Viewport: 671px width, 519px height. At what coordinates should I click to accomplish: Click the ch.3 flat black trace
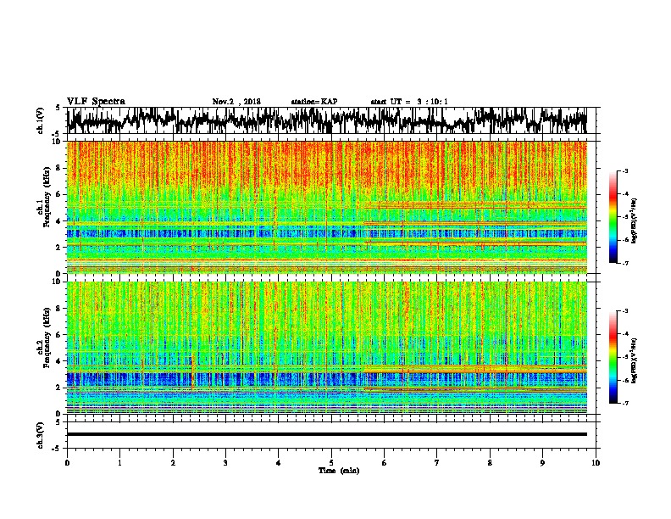(326, 434)
